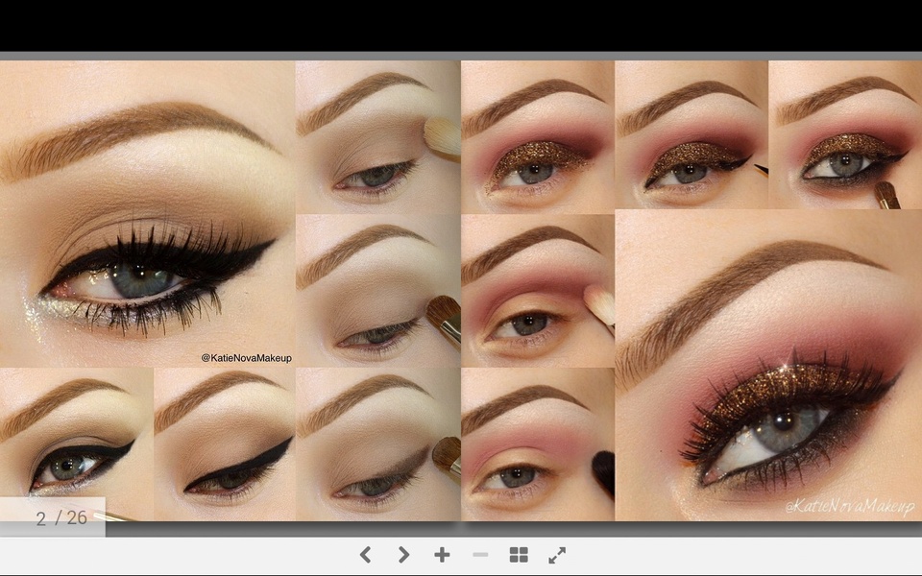The width and height of the screenshot is (922, 576).
Task: Go to the previous image with left chevron
Action: (365, 554)
